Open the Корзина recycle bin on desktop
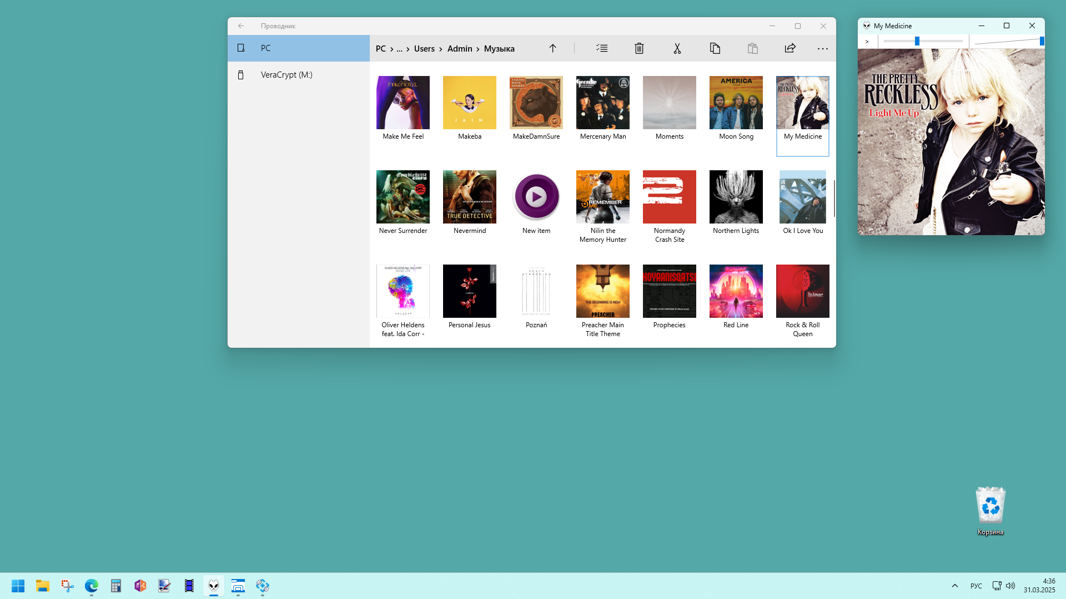Image resolution: width=1066 pixels, height=599 pixels. pos(990,511)
